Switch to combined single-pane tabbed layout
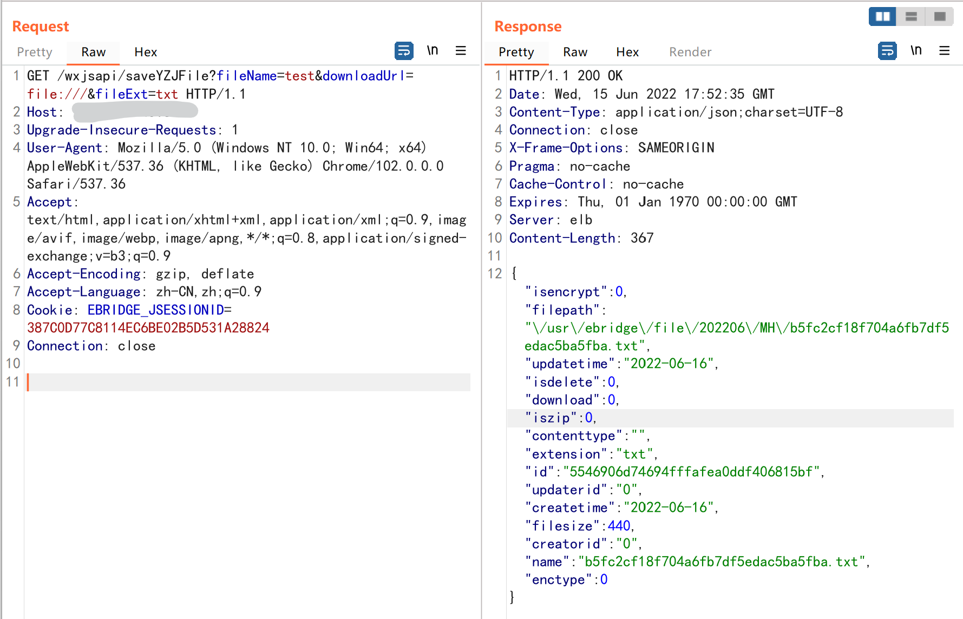The image size is (963, 619). pyautogui.click(x=940, y=17)
